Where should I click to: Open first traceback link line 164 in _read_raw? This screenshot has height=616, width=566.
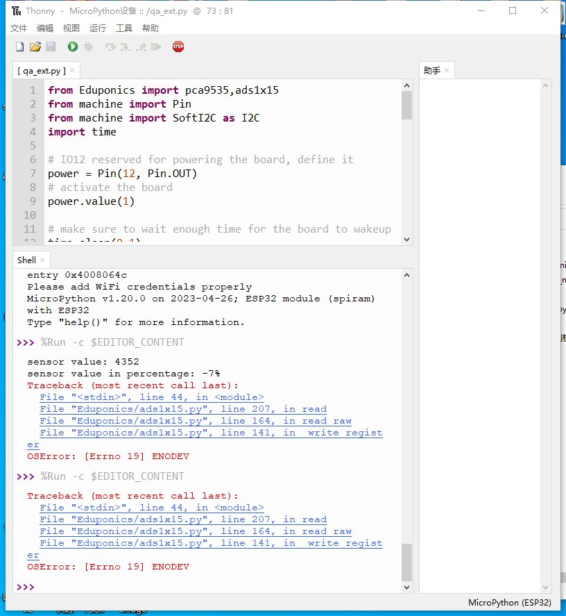click(196, 421)
